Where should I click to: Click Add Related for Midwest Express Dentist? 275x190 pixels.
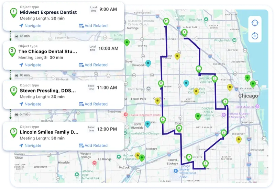pyautogui.click(x=93, y=26)
